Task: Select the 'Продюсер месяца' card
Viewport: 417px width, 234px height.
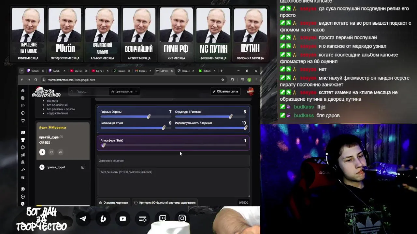Action: (x=65, y=34)
